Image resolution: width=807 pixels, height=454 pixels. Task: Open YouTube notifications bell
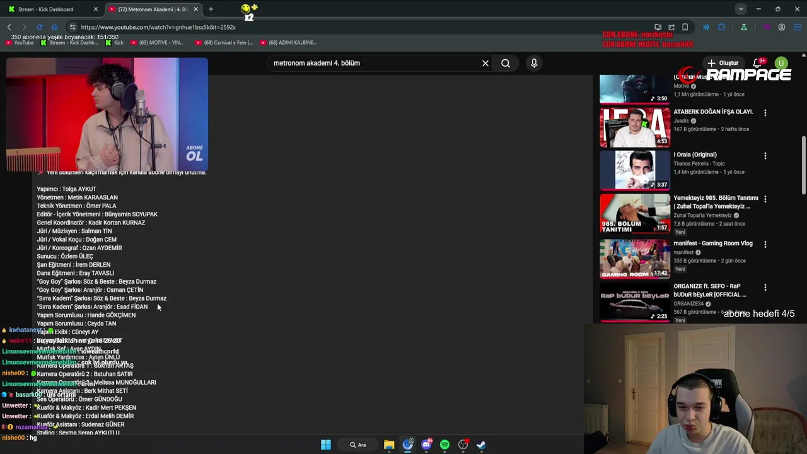(758, 63)
